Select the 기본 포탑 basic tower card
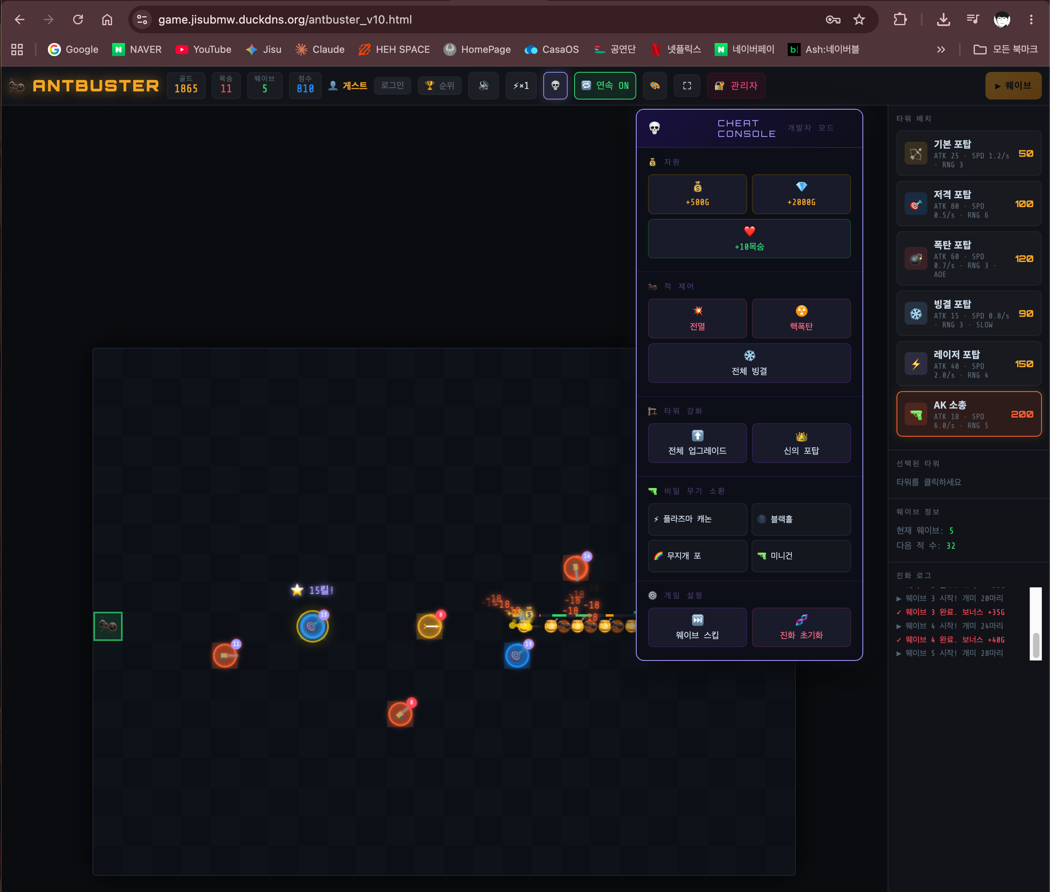The width and height of the screenshot is (1050, 892). coord(969,154)
